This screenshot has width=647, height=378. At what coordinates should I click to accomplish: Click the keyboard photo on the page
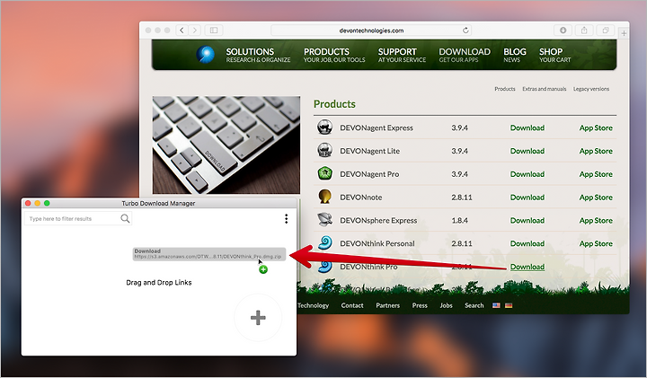point(226,145)
